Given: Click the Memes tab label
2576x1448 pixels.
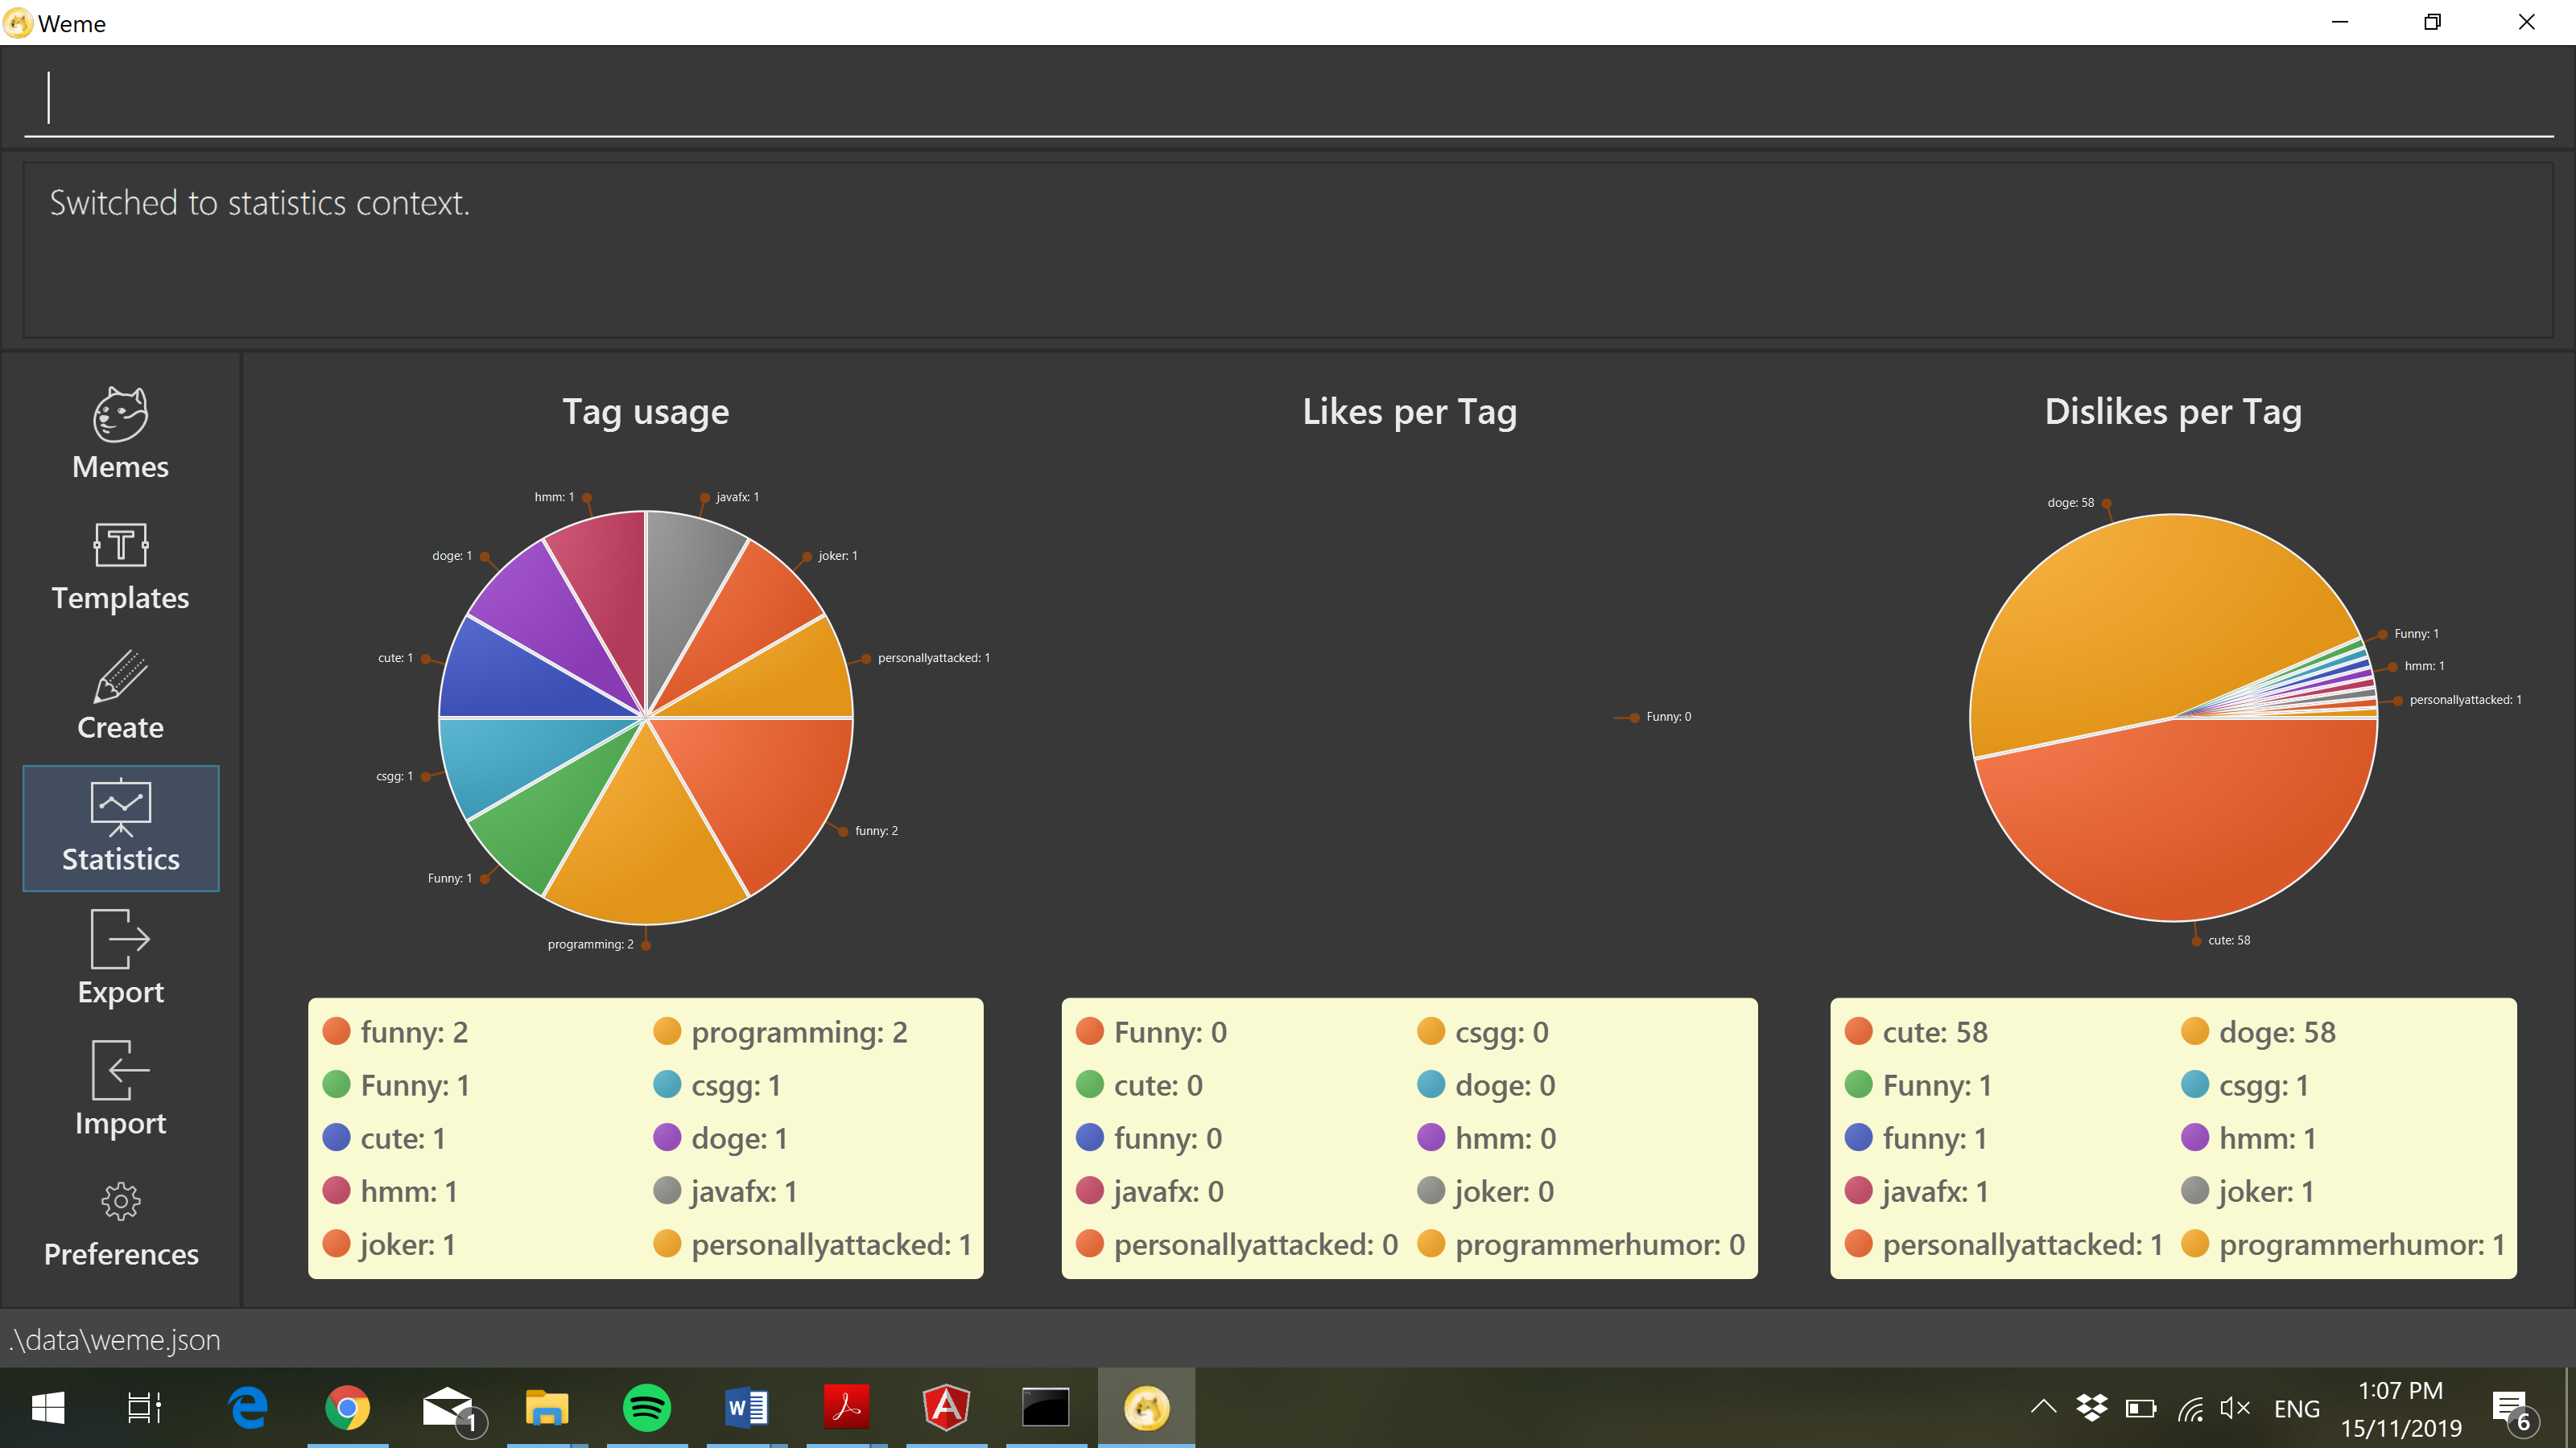Looking at the screenshot, I should (x=120, y=467).
